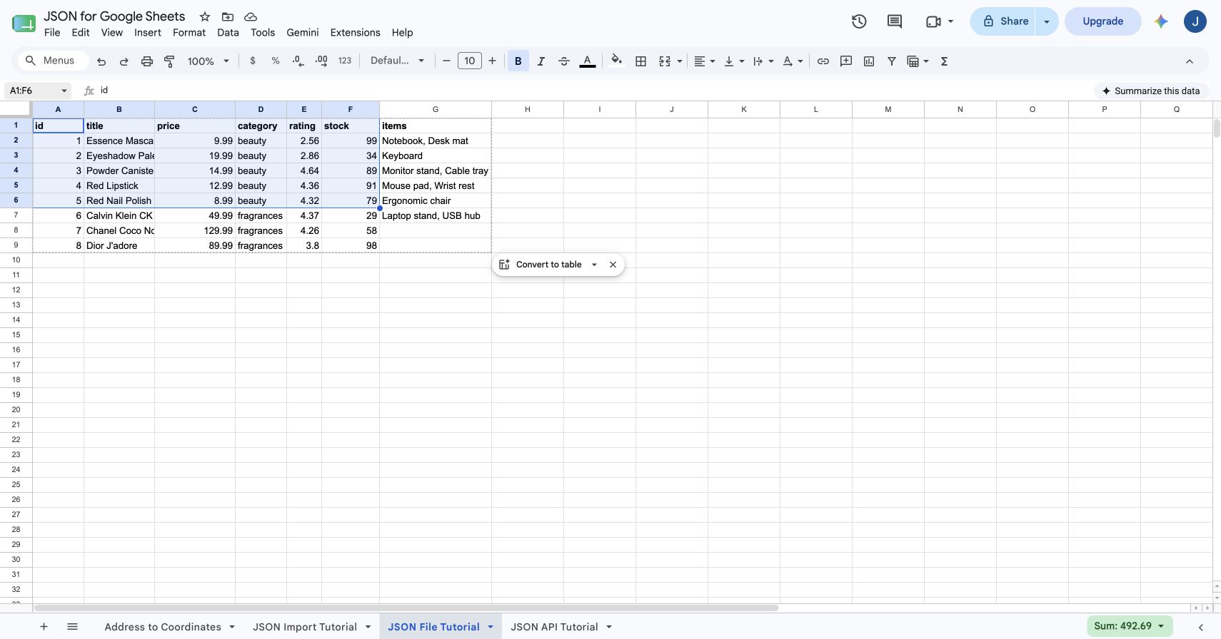
Task: Increase decimal places icon
Action: click(x=321, y=61)
